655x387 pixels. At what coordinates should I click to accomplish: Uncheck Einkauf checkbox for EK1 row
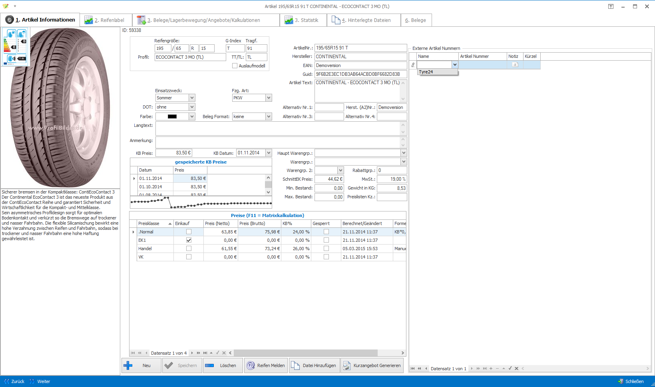(189, 240)
